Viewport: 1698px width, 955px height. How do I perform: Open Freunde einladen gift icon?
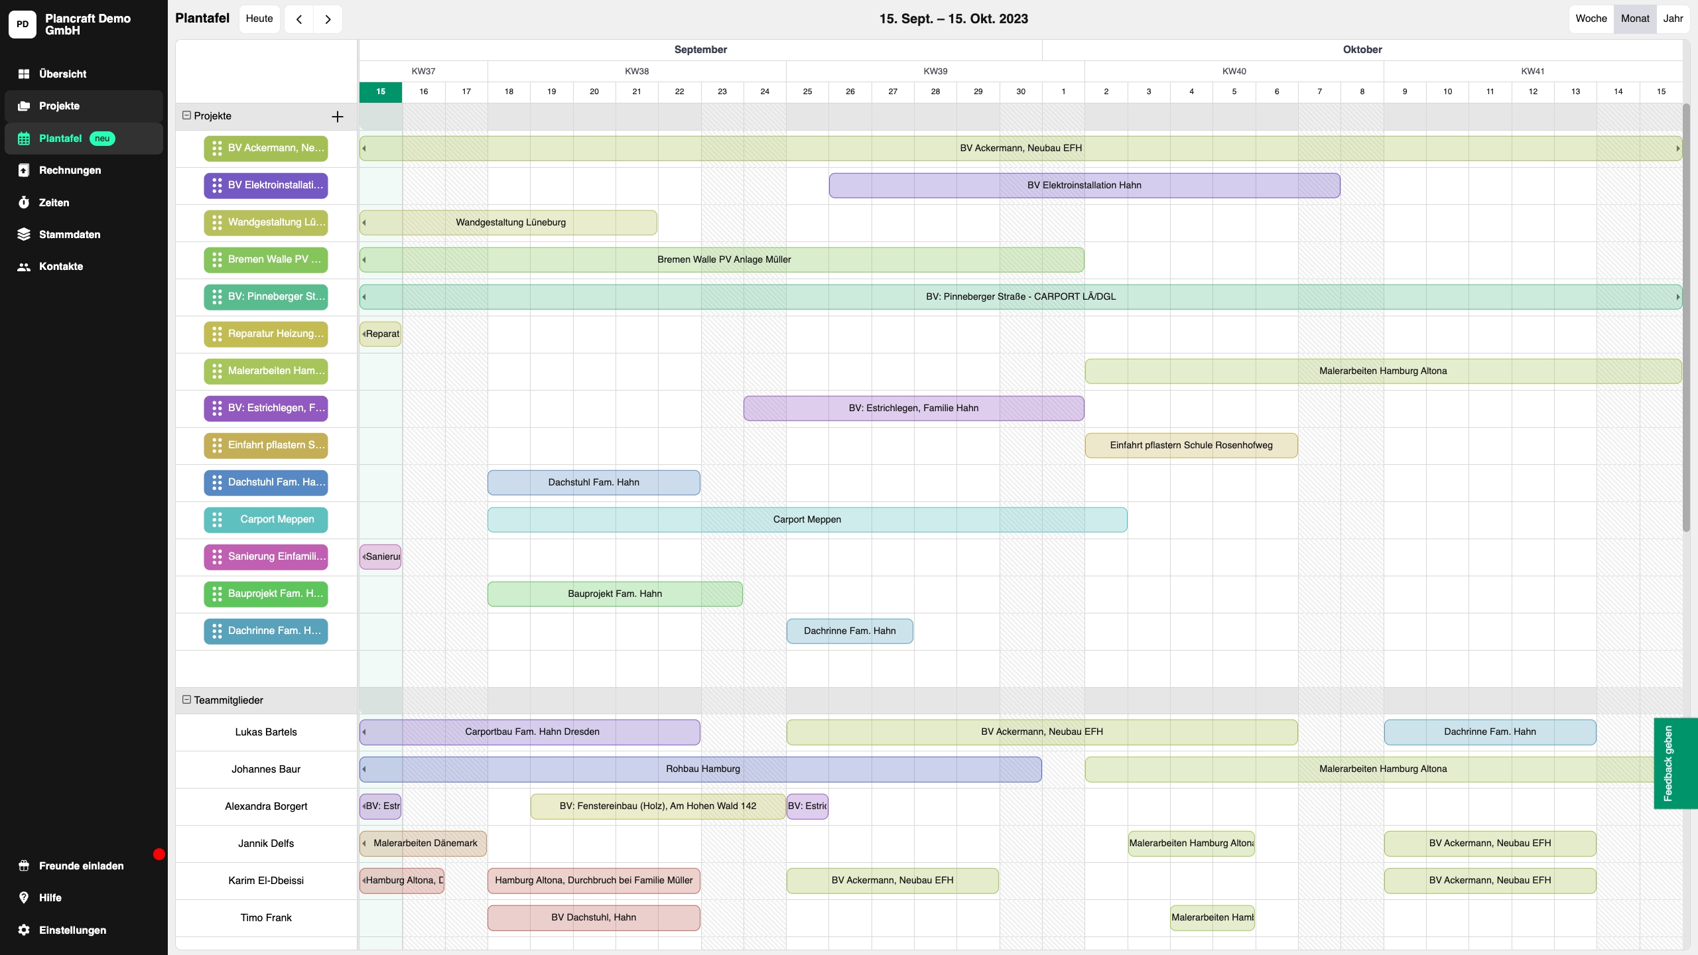coord(24,865)
